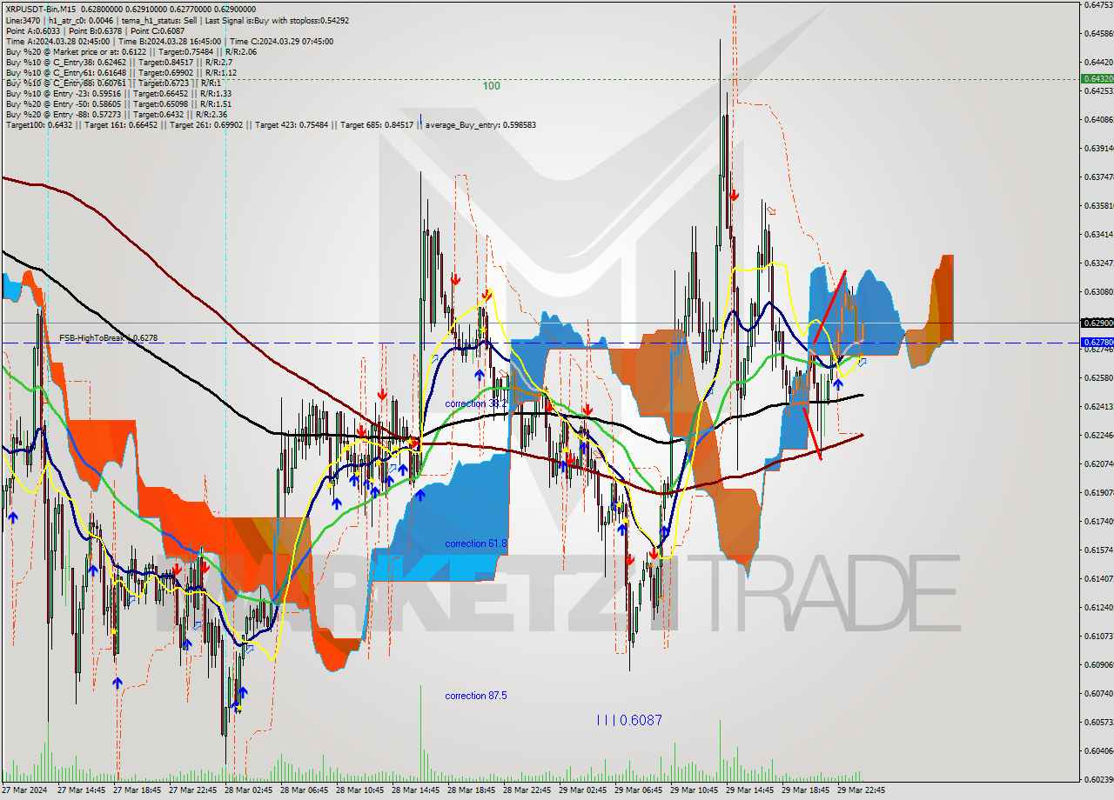Viewport: 1114px width, 800px height.
Task: Click the 'Time A:2024.03.28 02:45:00' line
Action: coord(170,41)
